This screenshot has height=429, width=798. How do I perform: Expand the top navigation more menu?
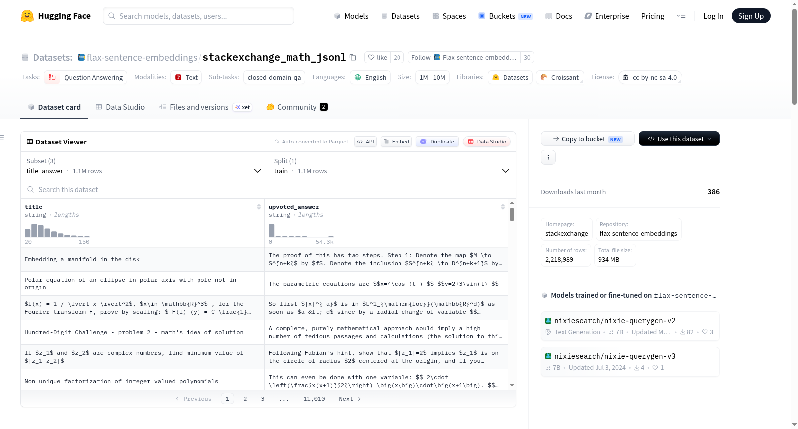click(x=681, y=16)
